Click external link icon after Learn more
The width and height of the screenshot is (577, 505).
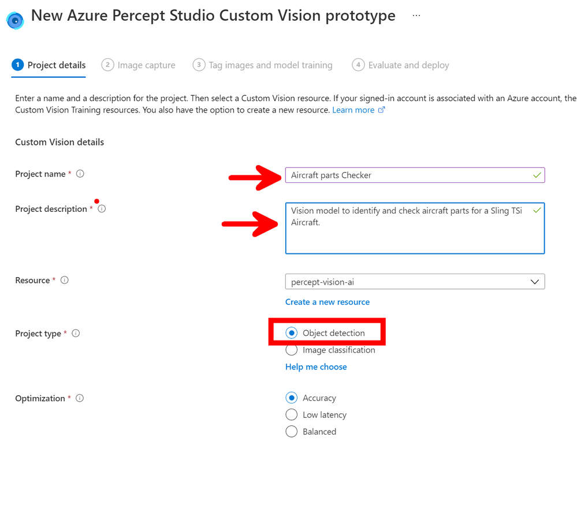381,110
